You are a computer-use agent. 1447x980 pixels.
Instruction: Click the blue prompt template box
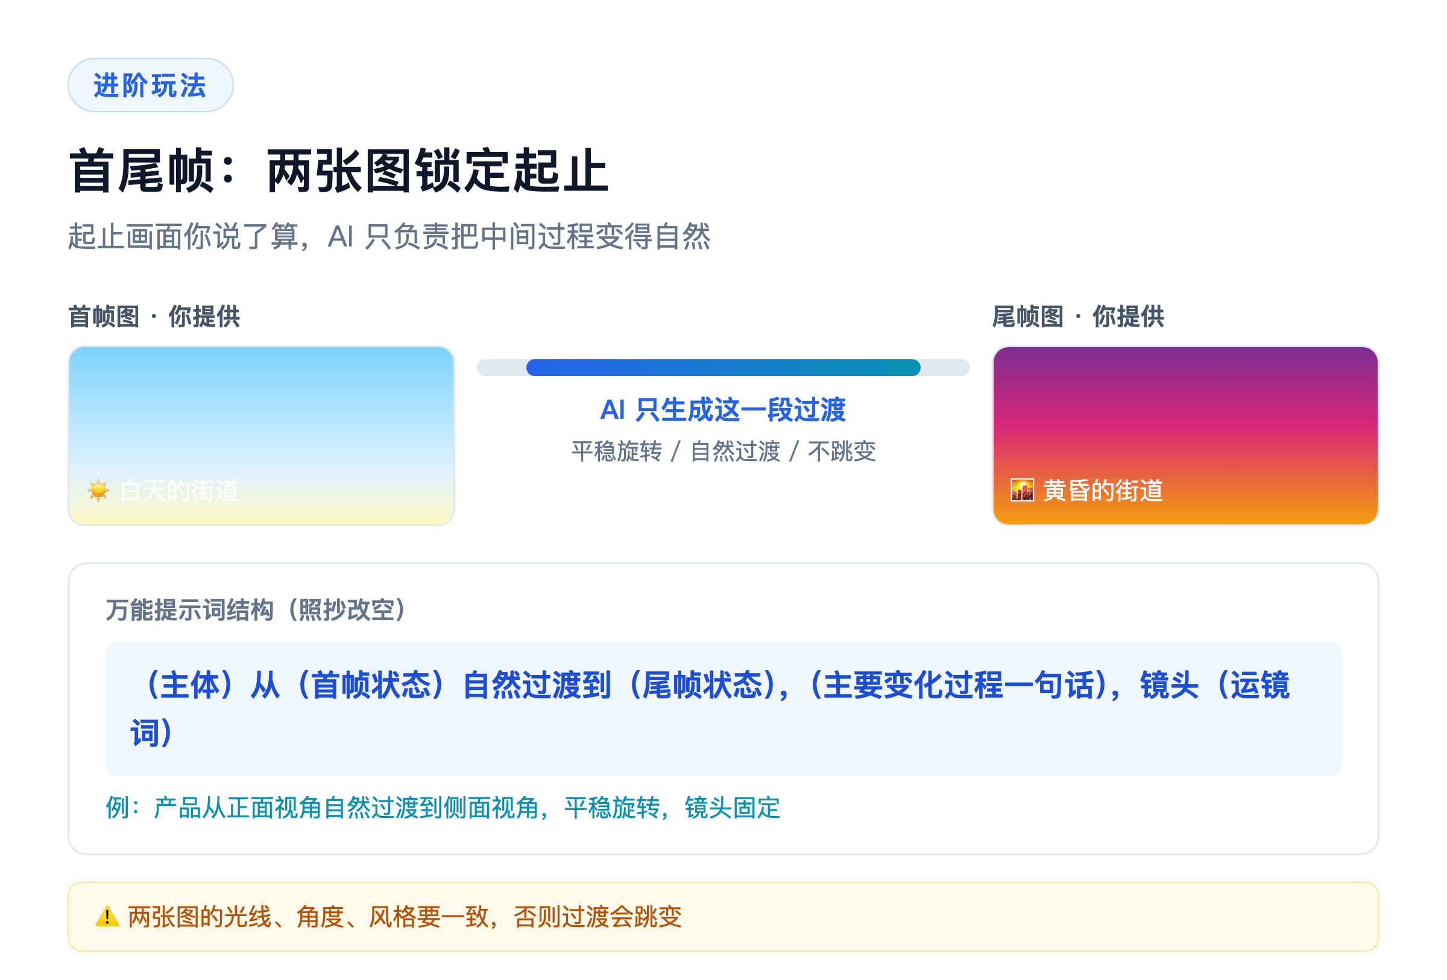point(723,708)
